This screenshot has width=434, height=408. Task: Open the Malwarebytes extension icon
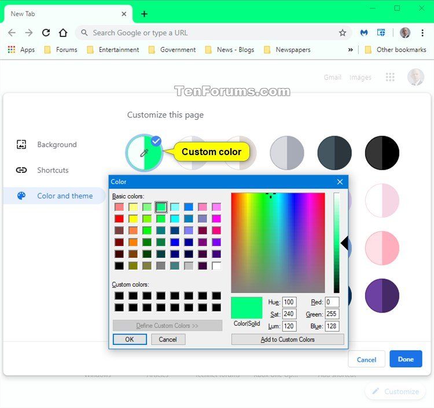[364, 32]
